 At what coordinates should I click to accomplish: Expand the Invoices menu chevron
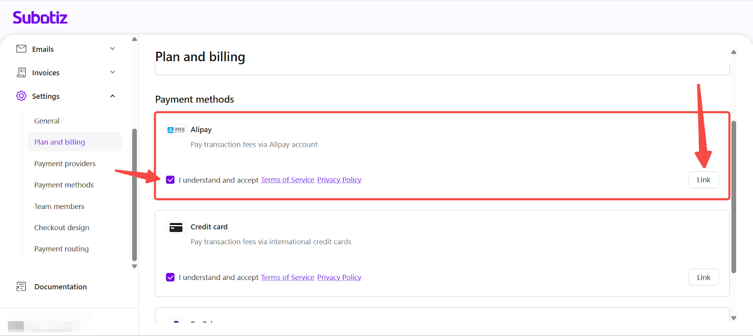pyautogui.click(x=112, y=72)
